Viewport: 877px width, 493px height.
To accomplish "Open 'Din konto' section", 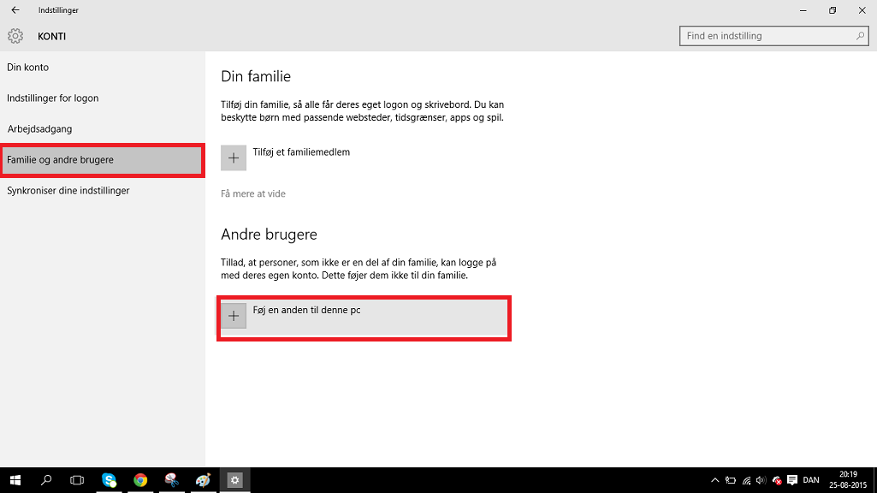I will (x=28, y=67).
